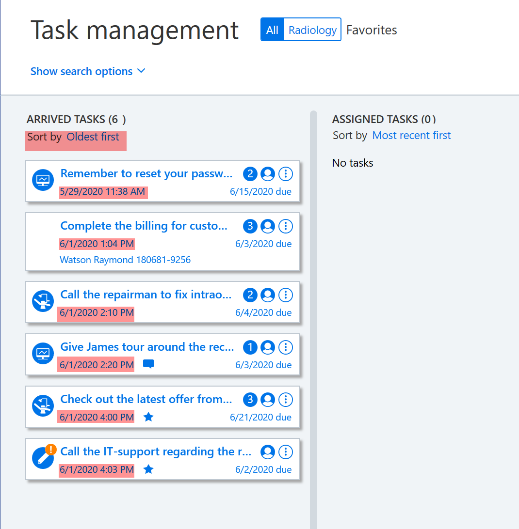This screenshot has width=519, height=529.
Task: Click the 'ASSIGNED TASKS (0)' heading
Action: click(x=384, y=119)
